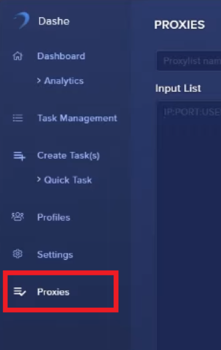This screenshot has width=221, height=350.
Task: Open the Settings menu label
Action: (x=55, y=255)
